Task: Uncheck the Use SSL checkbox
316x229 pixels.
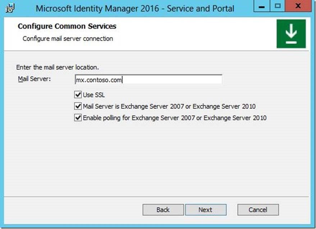Action: [78, 95]
